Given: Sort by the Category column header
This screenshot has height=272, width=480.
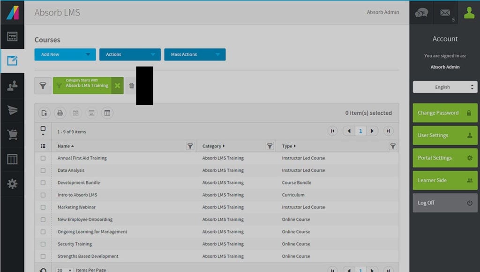Looking at the screenshot, I should (213, 146).
